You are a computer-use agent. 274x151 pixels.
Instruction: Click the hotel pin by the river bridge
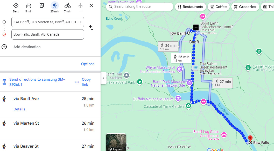coord(203,101)
